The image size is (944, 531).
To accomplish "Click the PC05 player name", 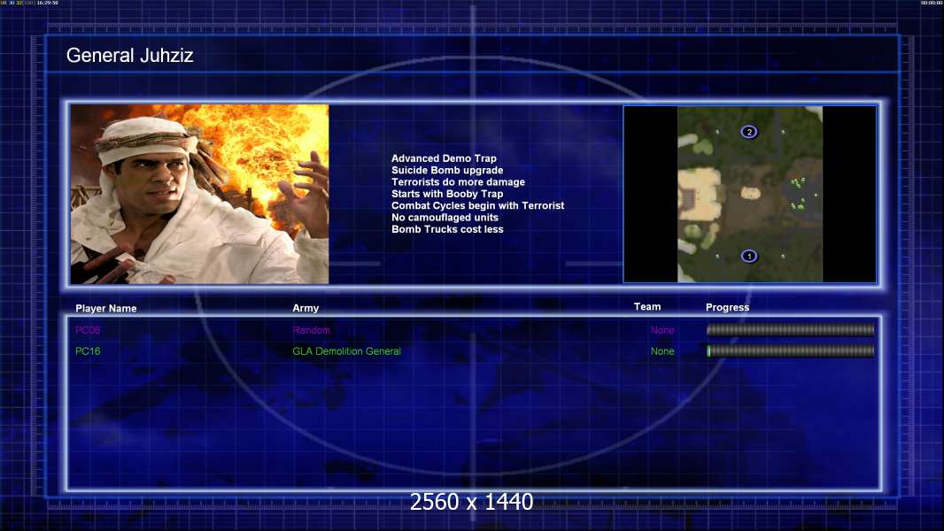I will tap(88, 330).
